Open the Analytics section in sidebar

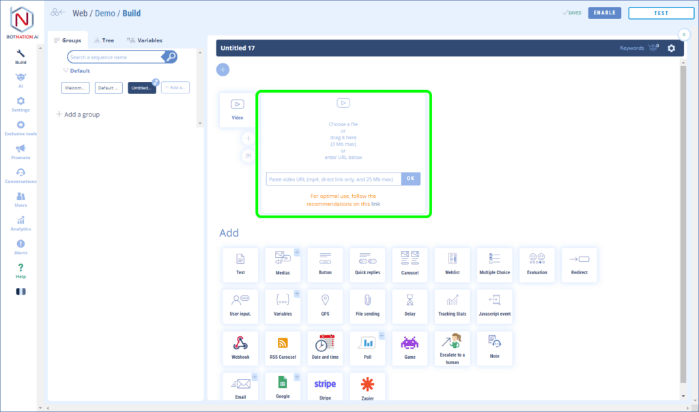[x=20, y=224]
